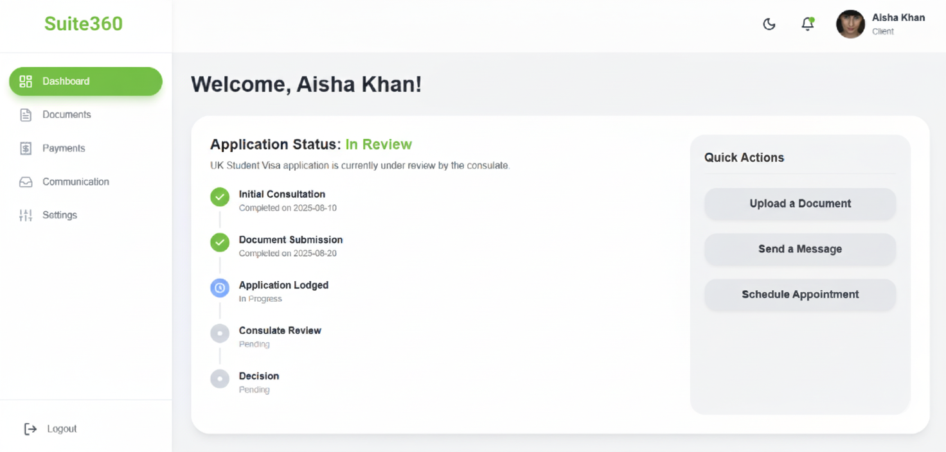This screenshot has height=452, width=946.
Task: Click the pending marker next to Decision
Action: tap(220, 379)
